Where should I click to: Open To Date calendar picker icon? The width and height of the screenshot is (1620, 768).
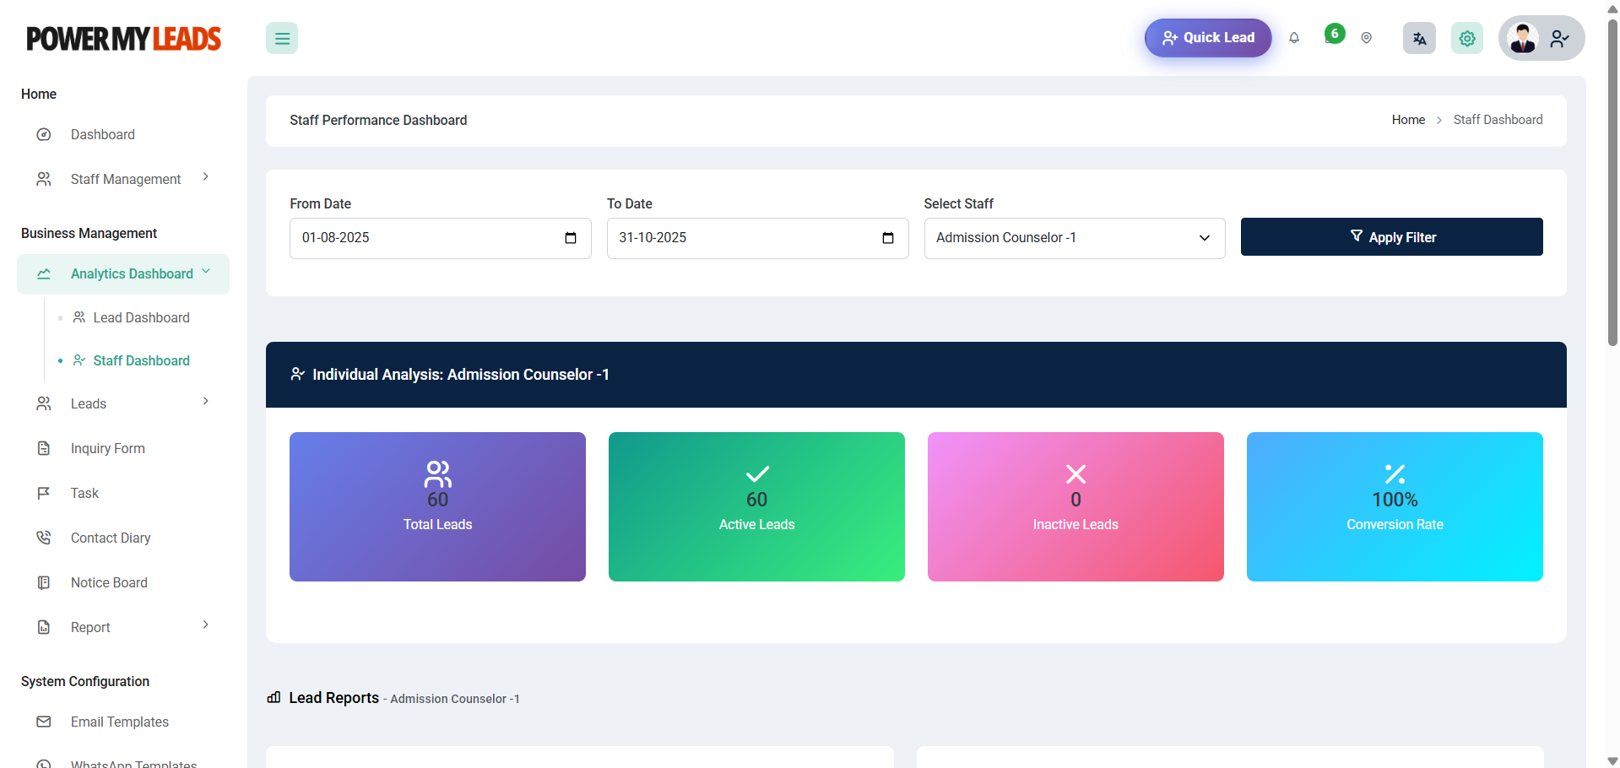point(887,238)
